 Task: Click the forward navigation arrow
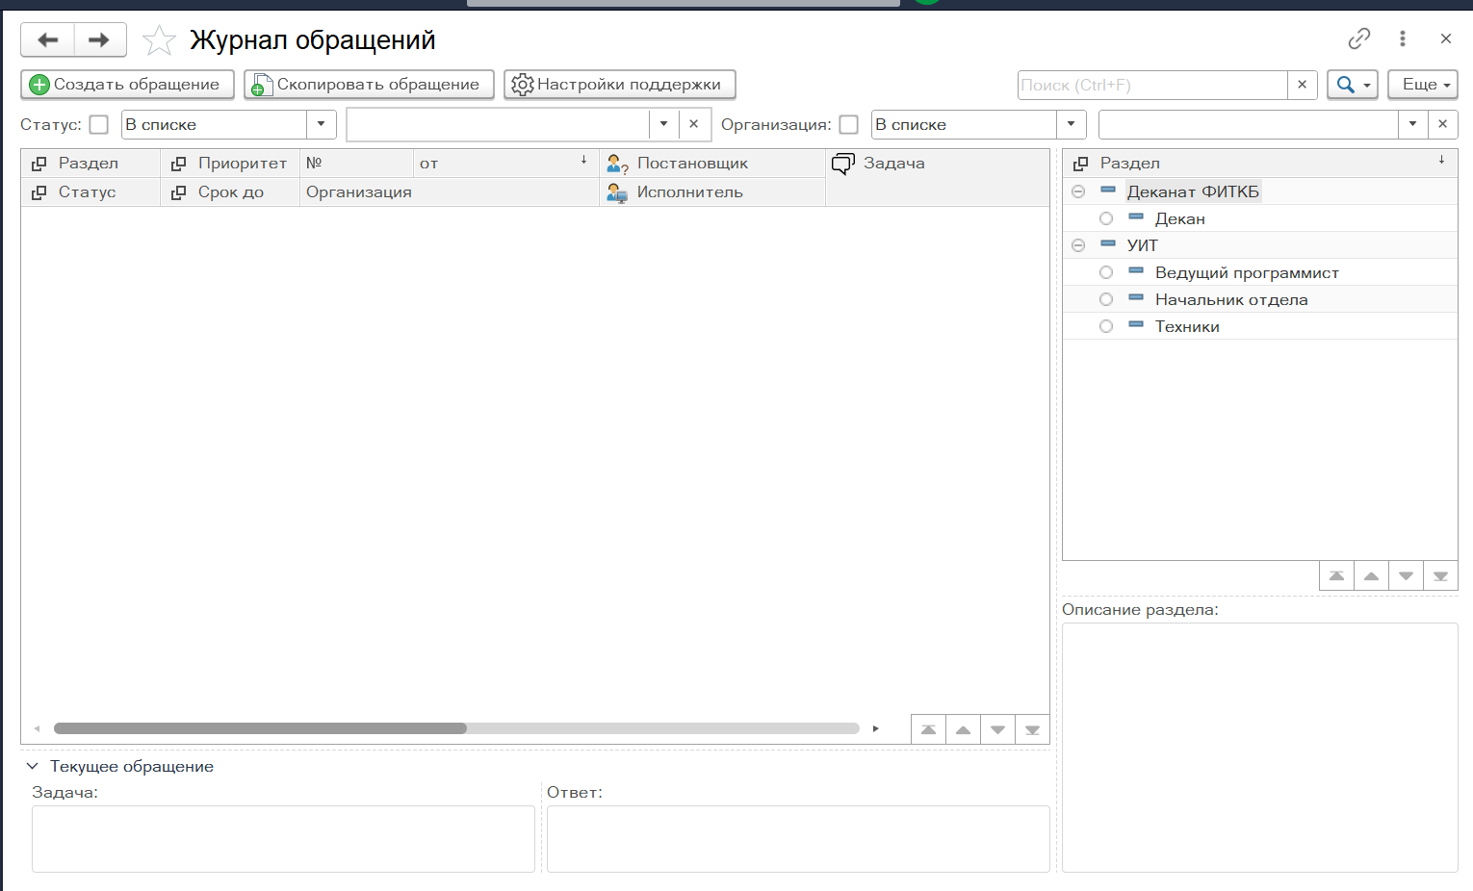click(99, 40)
